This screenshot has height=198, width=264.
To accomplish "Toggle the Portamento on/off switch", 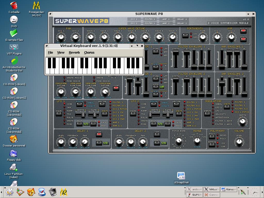I will [185, 36].
